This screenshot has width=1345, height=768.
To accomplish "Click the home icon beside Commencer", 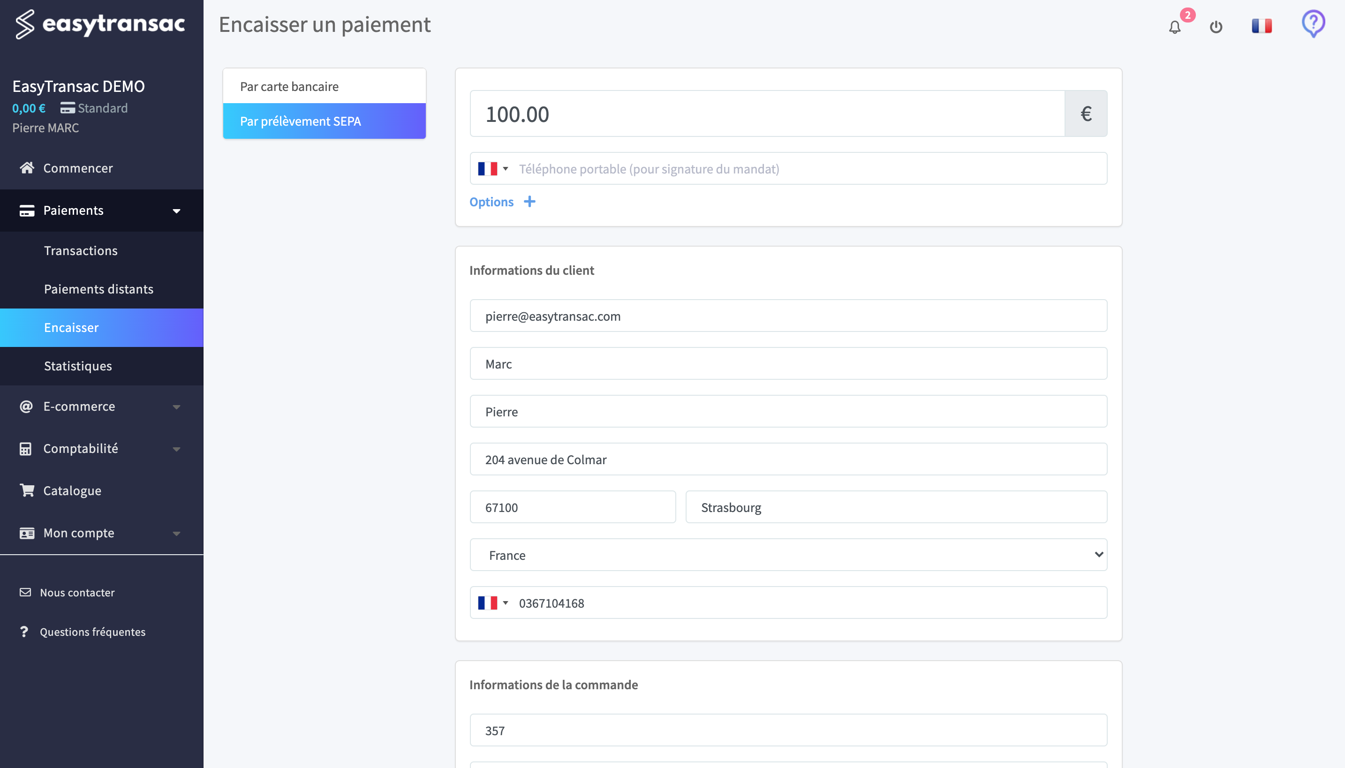I will (x=27, y=168).
